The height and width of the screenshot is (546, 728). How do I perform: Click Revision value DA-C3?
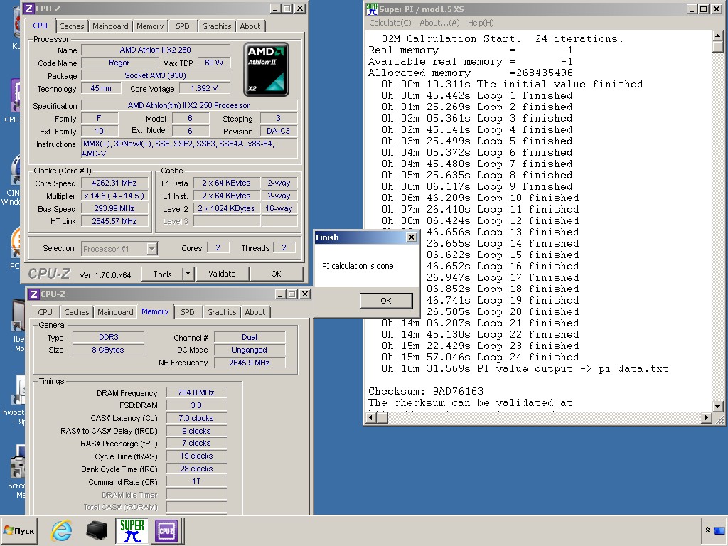(x=278, y=131)
